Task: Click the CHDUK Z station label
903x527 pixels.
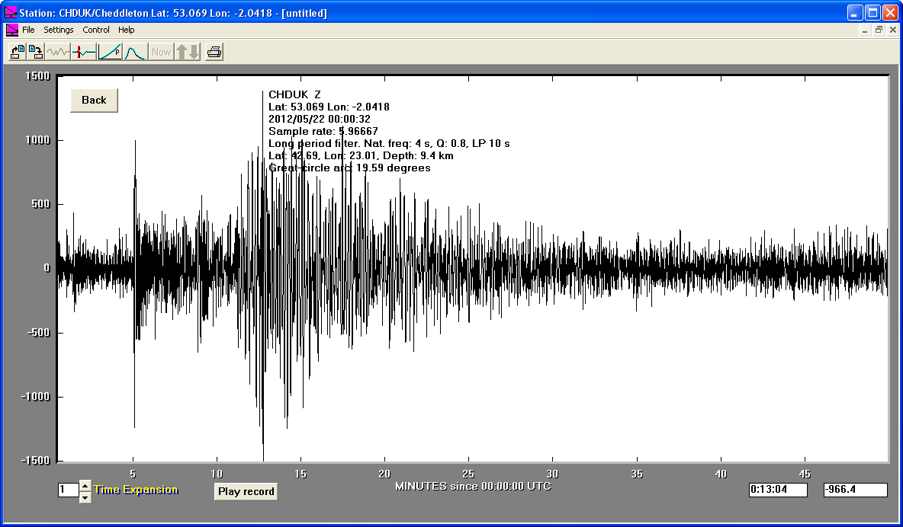Action: coord(295,94)
